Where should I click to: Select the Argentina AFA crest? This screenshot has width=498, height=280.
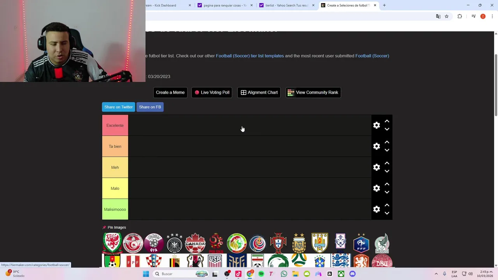[299, 243]
